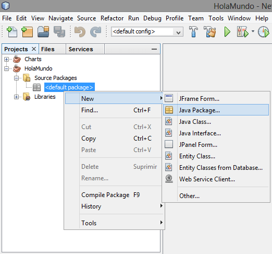Open the Edit menu
This screenshot has width=272, height=254.
21,18
